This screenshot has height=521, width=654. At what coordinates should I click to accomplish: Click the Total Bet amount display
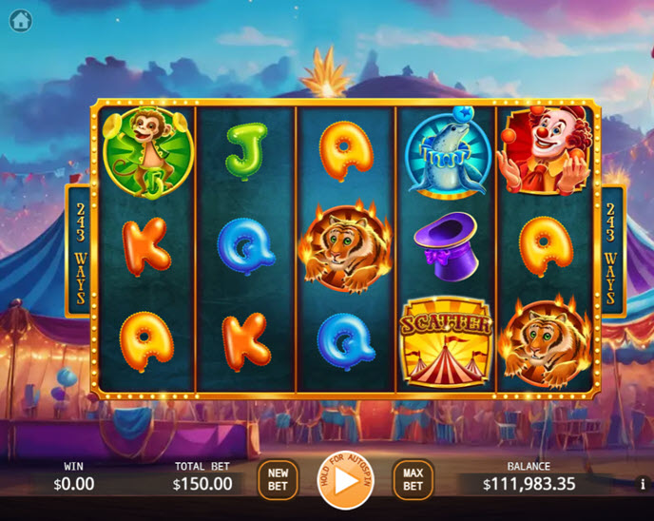tap(202, 484)
